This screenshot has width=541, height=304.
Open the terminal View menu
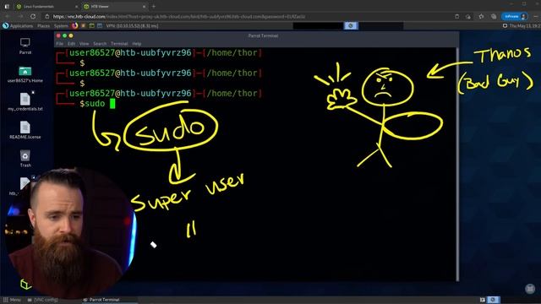tap(84, 44)
